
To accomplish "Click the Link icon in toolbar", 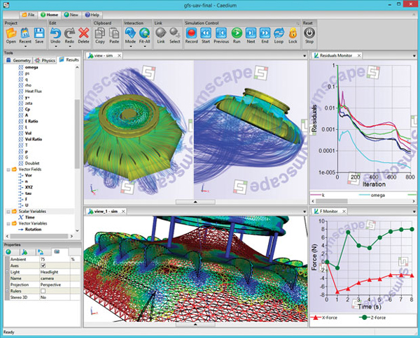I will coord(161,33).
